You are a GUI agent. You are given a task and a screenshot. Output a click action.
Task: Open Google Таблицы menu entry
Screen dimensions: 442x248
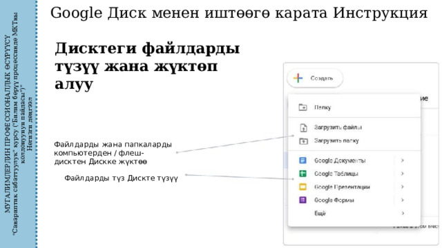[354, 174]
